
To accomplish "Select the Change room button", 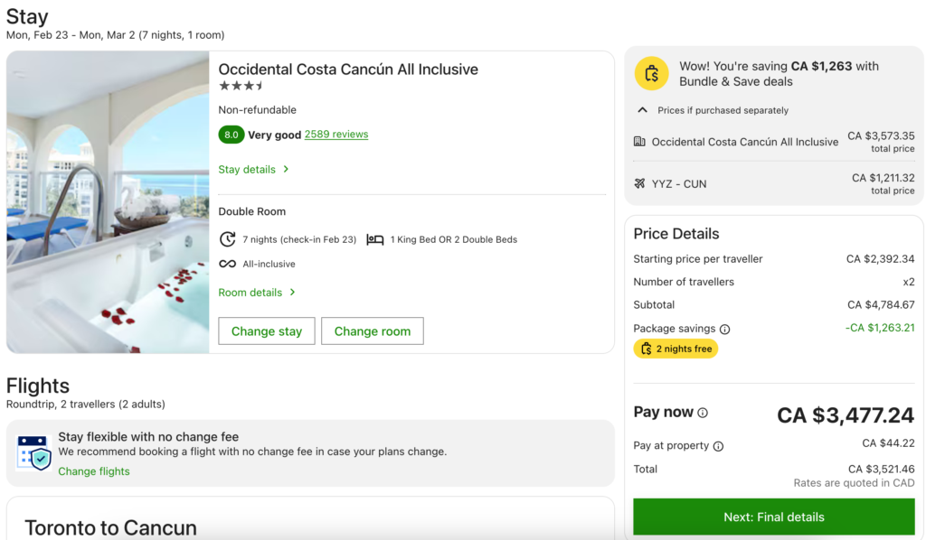I will point(372,331).
